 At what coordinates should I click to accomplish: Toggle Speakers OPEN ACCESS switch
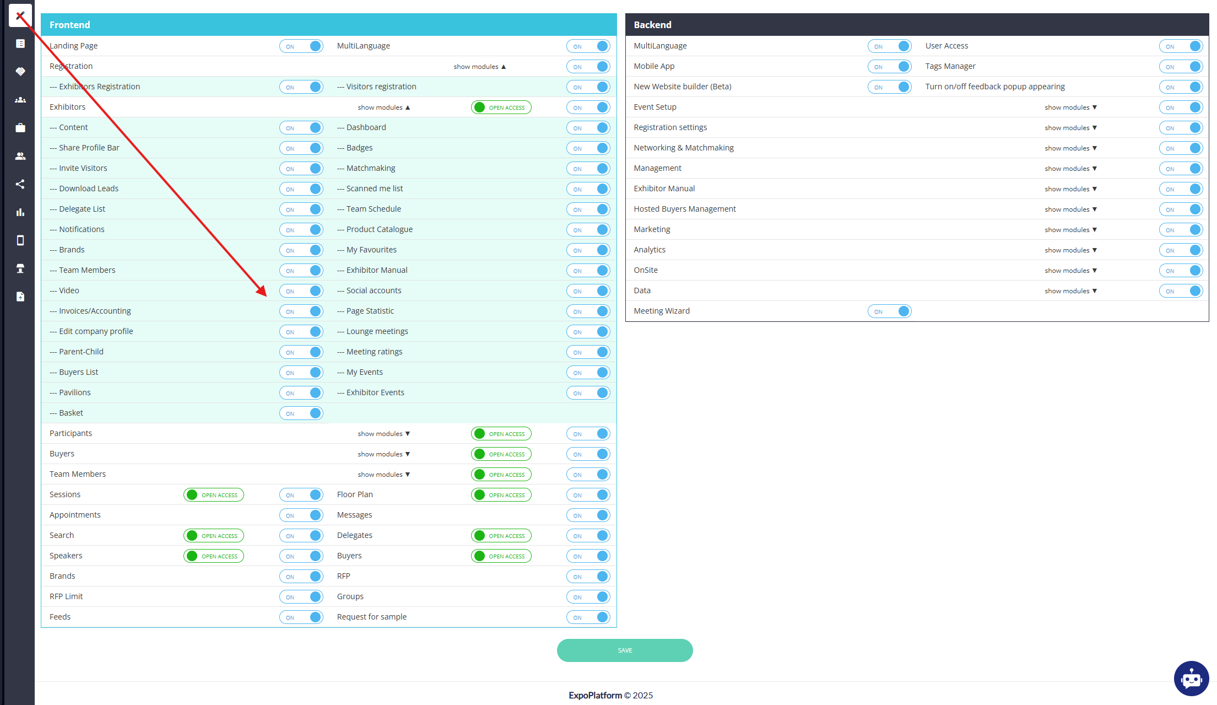[x=214, y=556]
